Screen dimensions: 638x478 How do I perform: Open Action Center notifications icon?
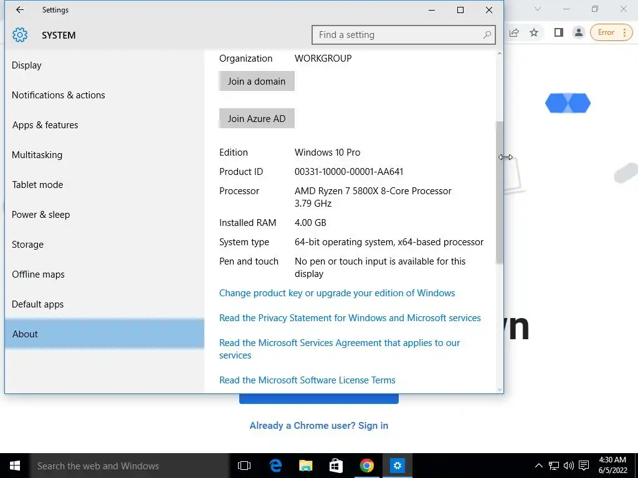point(584,466)
